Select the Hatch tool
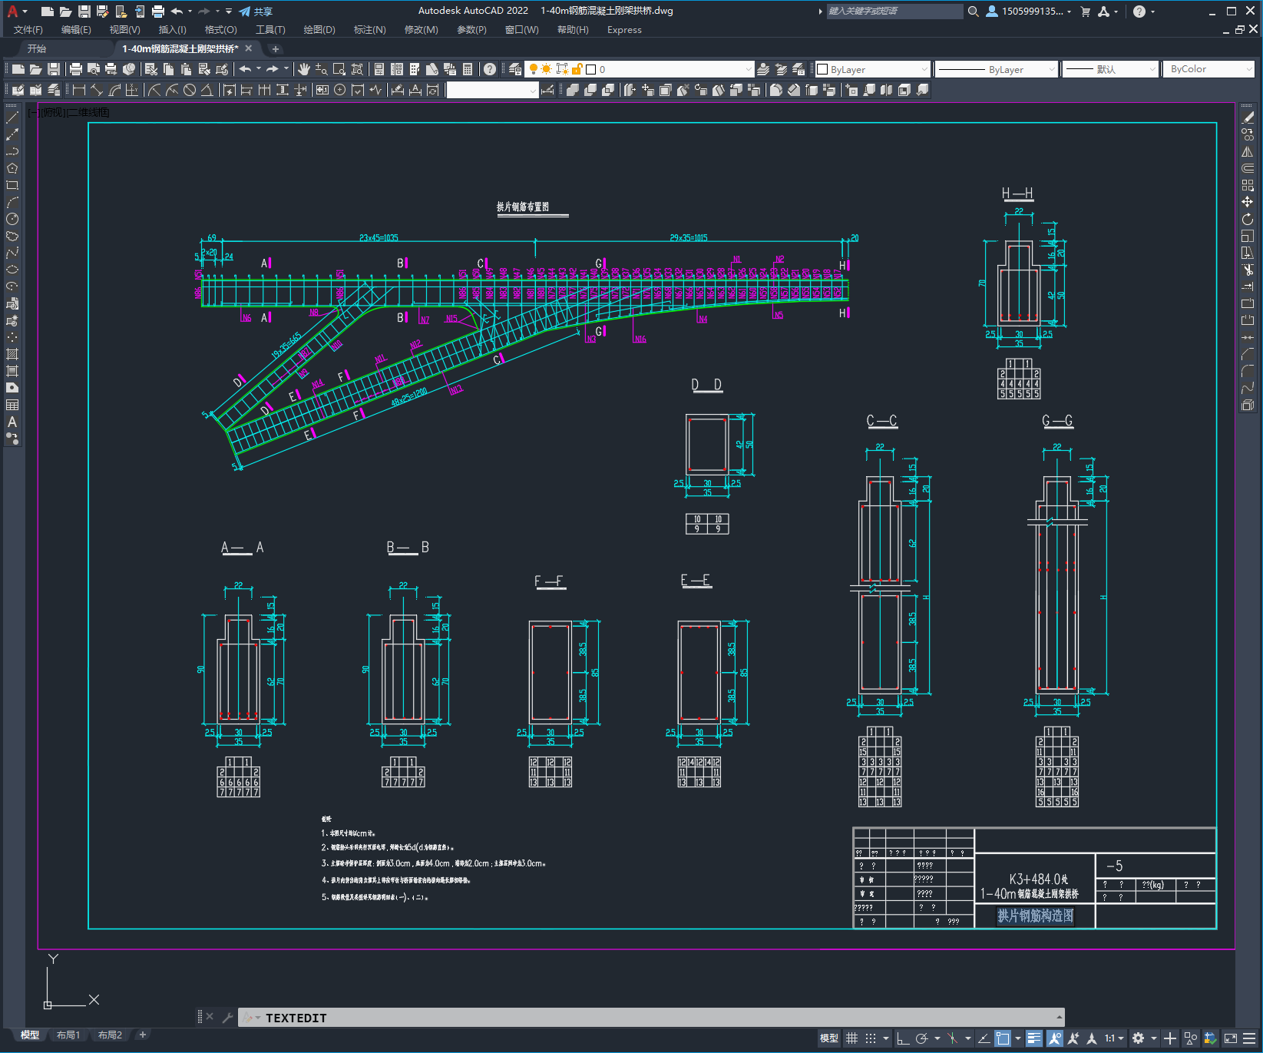Image resolution: width=1263 pixels, height=1053 pixels. point(12,354)
